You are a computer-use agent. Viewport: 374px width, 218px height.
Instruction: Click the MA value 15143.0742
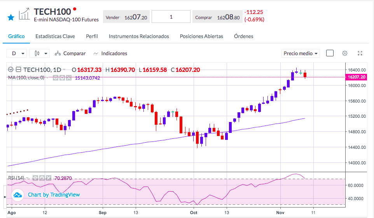(x=87, y=78)
